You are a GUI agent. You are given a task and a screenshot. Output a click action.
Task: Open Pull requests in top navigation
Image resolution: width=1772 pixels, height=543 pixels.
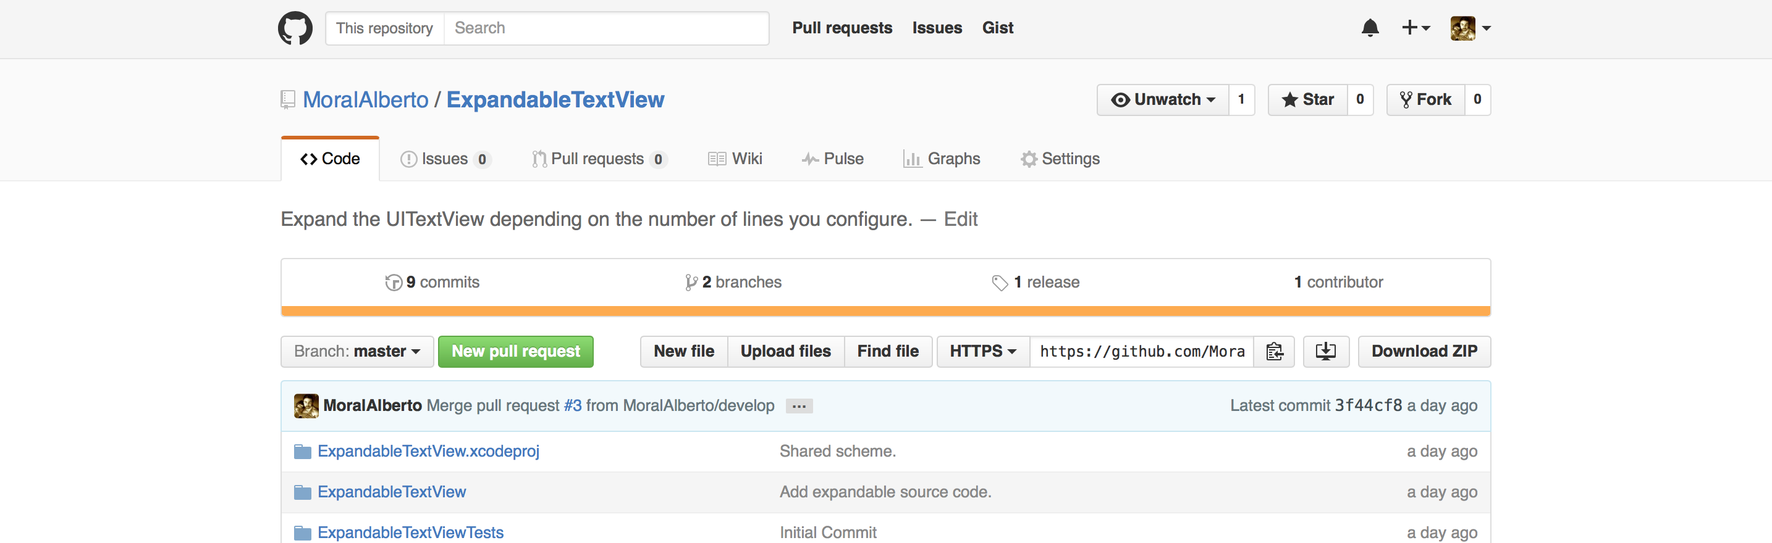pyautogui.click(x=842, y=28)
